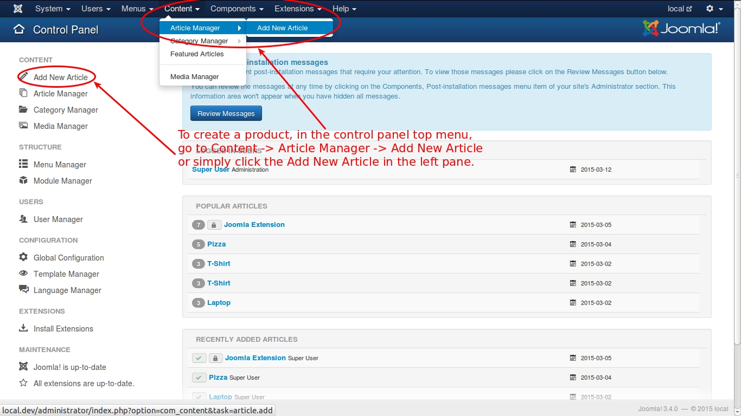Choose Featured Articles from Content menu

(197, 54)
